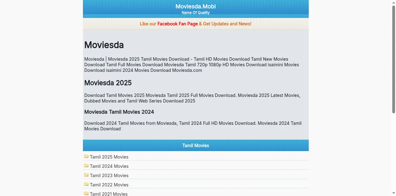Follow the Facebook Fan Page link
396x196 pixels.
178,24
